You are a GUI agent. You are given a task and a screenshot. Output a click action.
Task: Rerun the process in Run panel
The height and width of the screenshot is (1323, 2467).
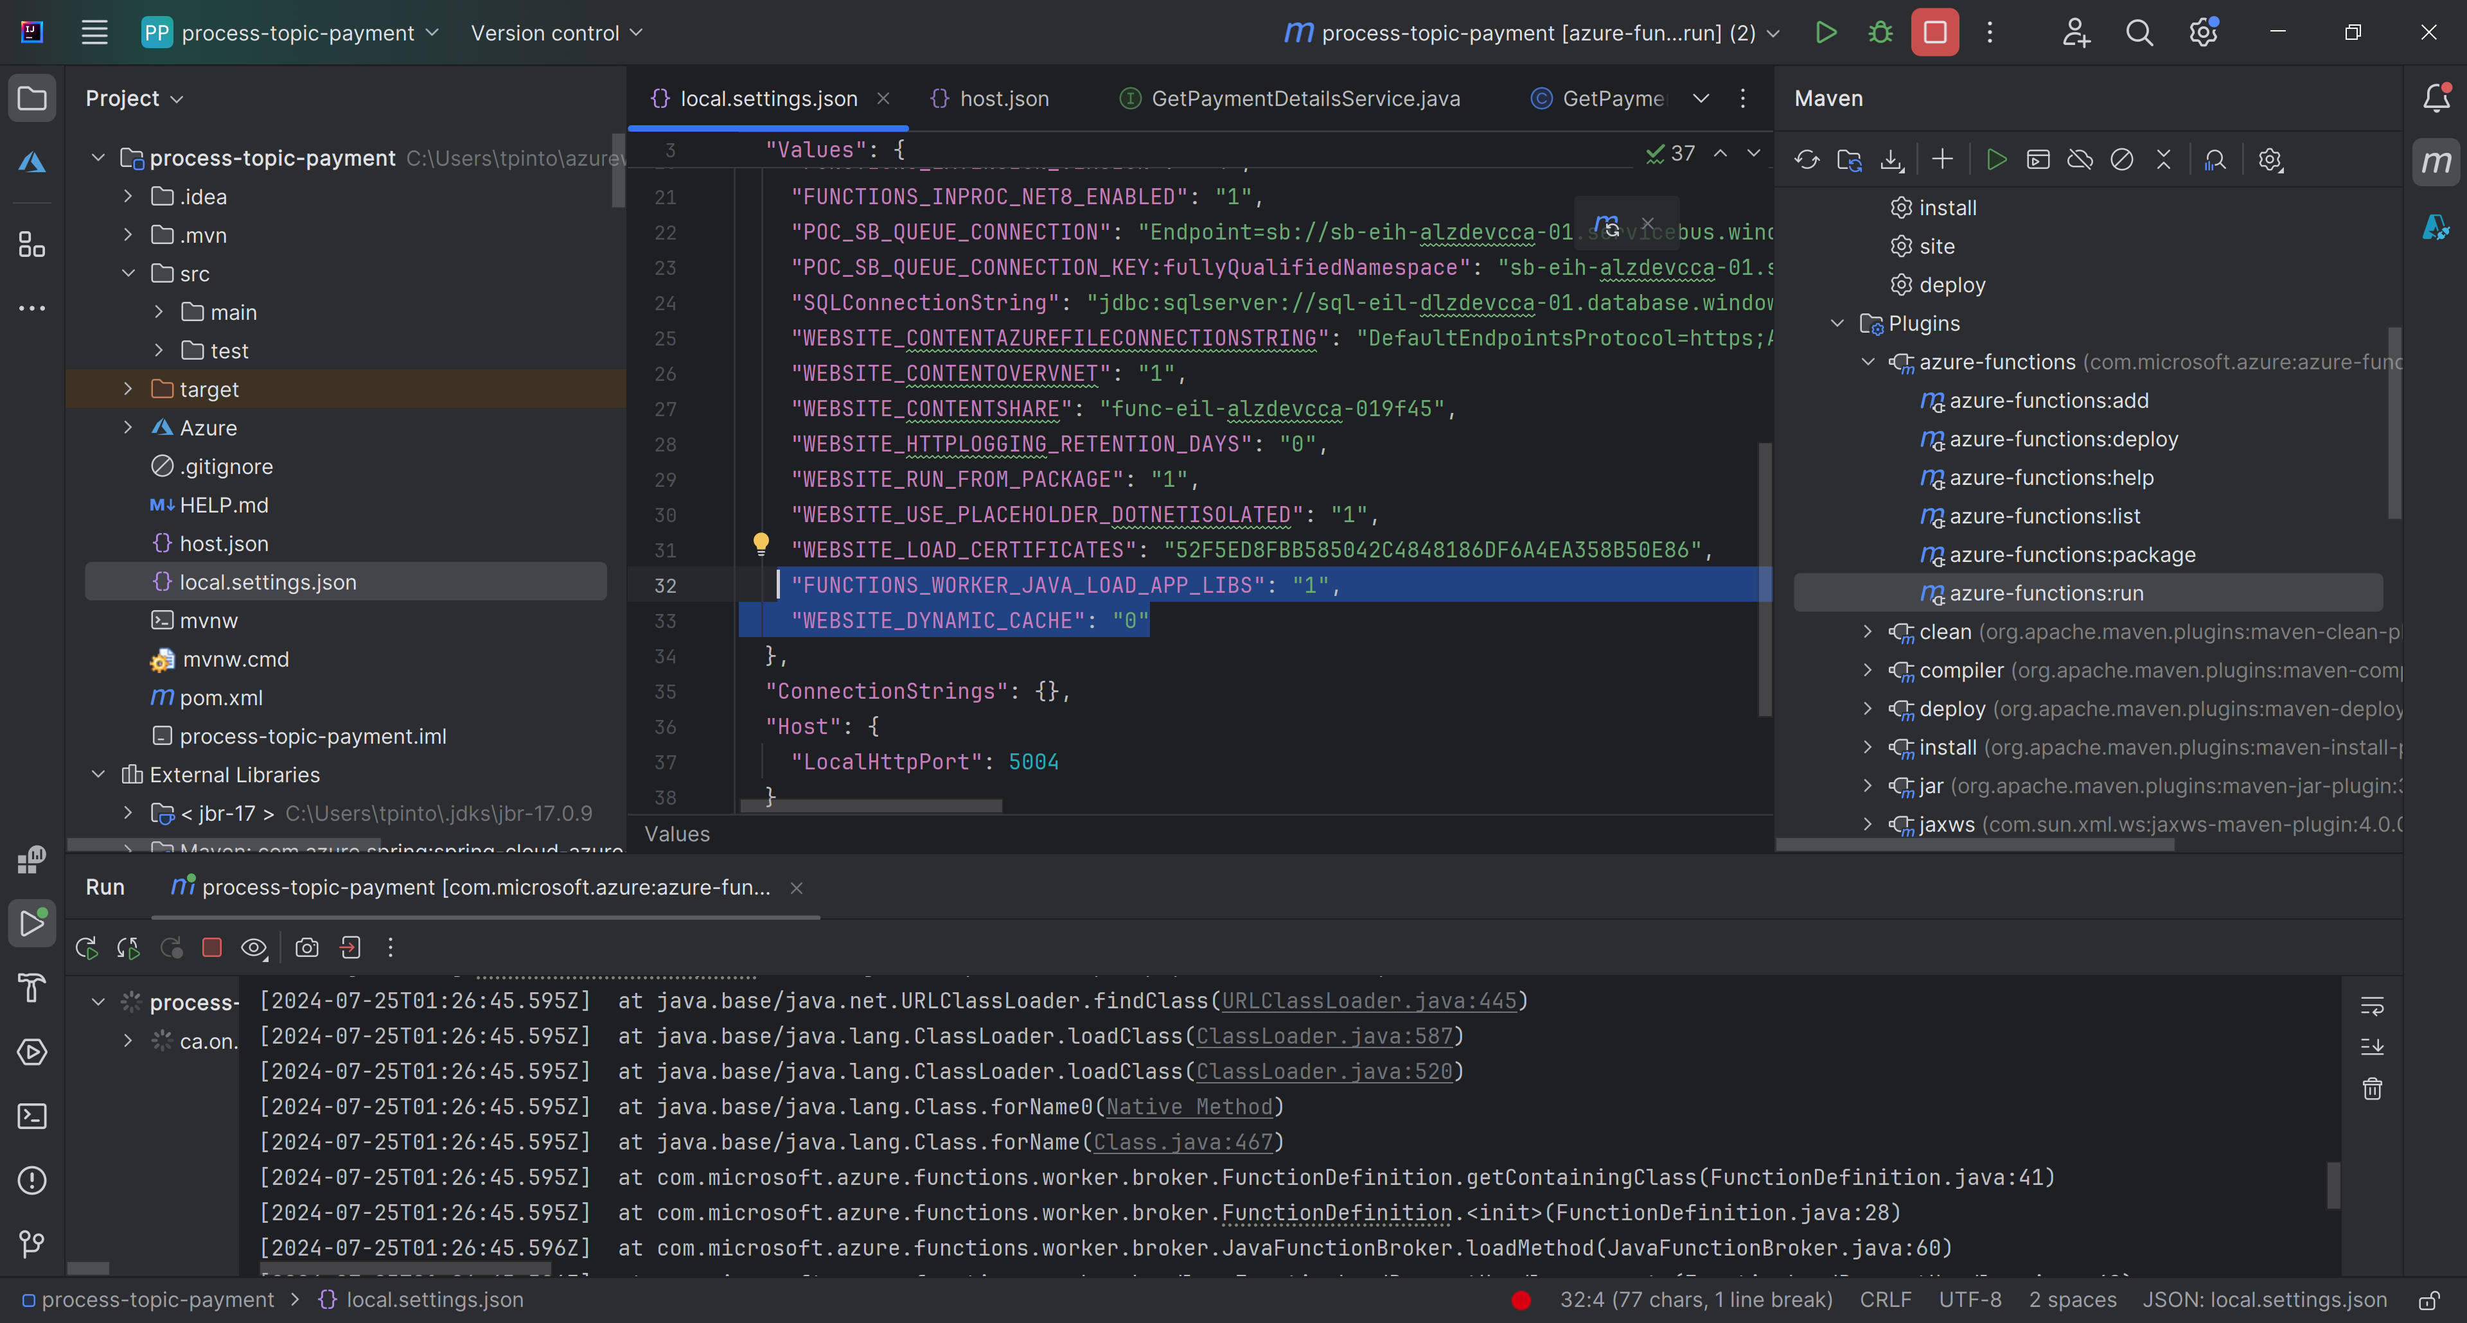86,948
